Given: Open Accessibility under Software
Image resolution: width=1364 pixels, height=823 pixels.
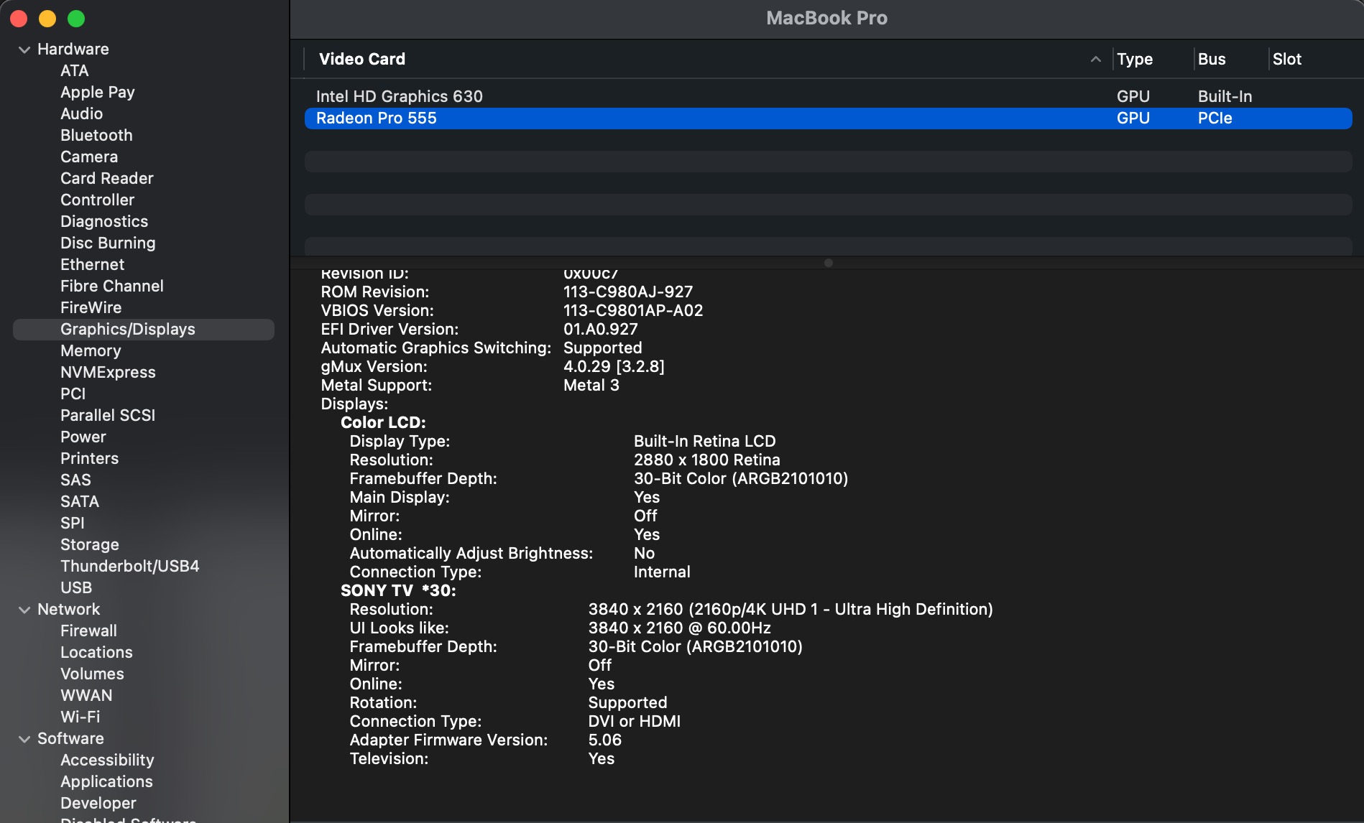Looking at the screenshot, I should tap(107, 760).
